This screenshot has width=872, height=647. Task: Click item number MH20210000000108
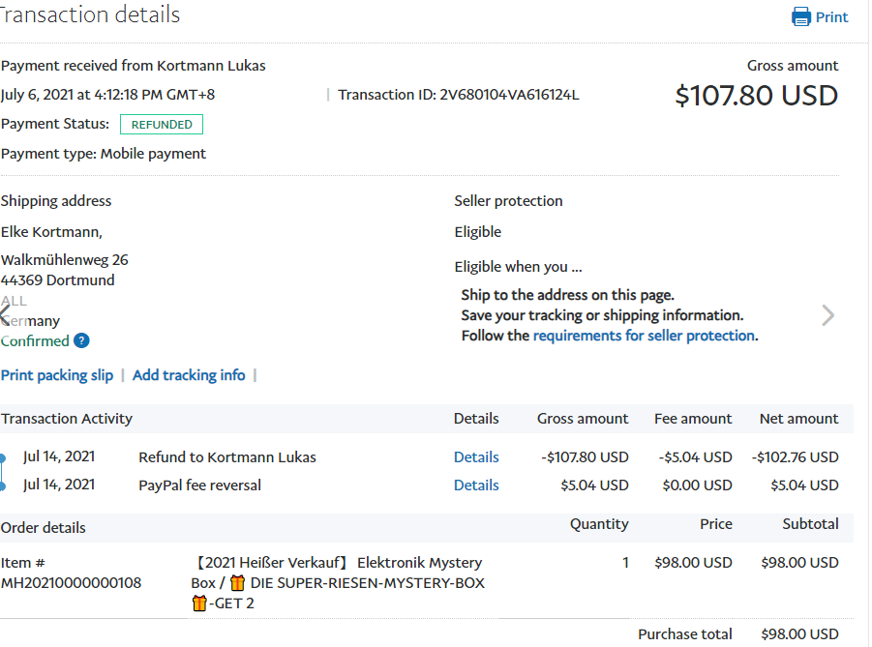[x=72, y=583]
